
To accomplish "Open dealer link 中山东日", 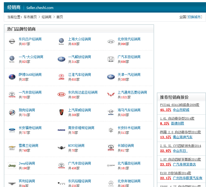I will click(x=180, y=151).
